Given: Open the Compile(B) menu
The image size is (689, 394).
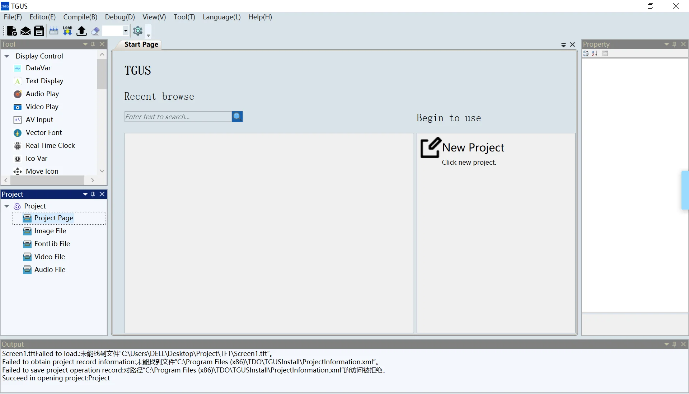Looking at the screenshot, I should click(x=80, y=17).
